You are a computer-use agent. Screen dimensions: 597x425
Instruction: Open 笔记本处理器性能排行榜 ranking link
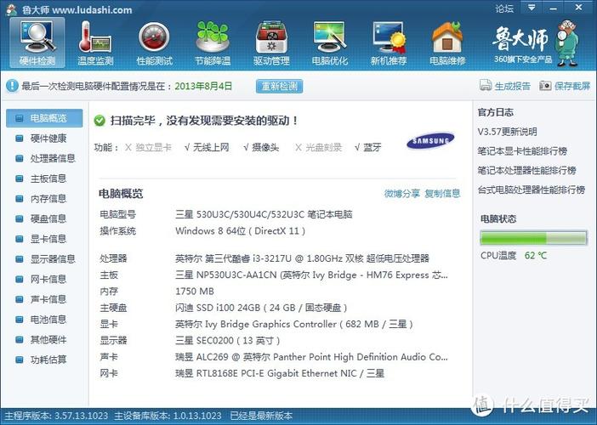pyautogui.click(x=527, y=171)
